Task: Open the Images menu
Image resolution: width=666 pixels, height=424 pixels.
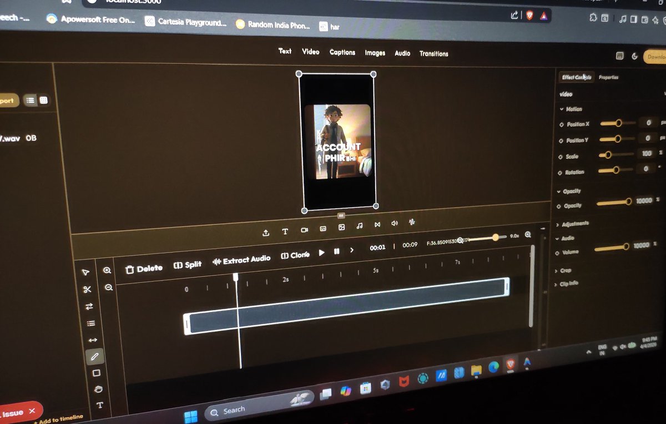Action: coord(375,53)
